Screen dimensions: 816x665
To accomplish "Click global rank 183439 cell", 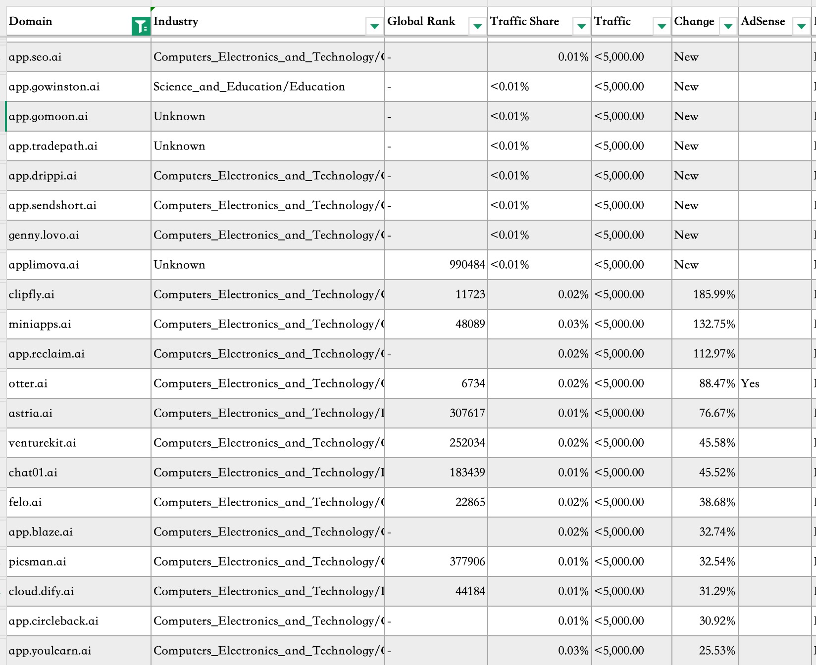I will pyautogui.click(x=436, y=473).
